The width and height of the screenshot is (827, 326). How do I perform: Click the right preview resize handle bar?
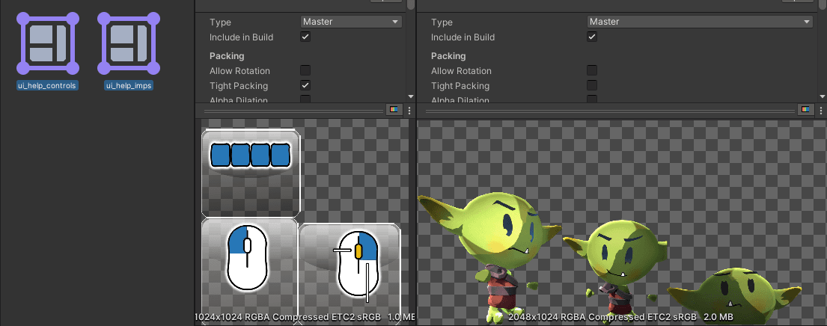pos(610,111)
